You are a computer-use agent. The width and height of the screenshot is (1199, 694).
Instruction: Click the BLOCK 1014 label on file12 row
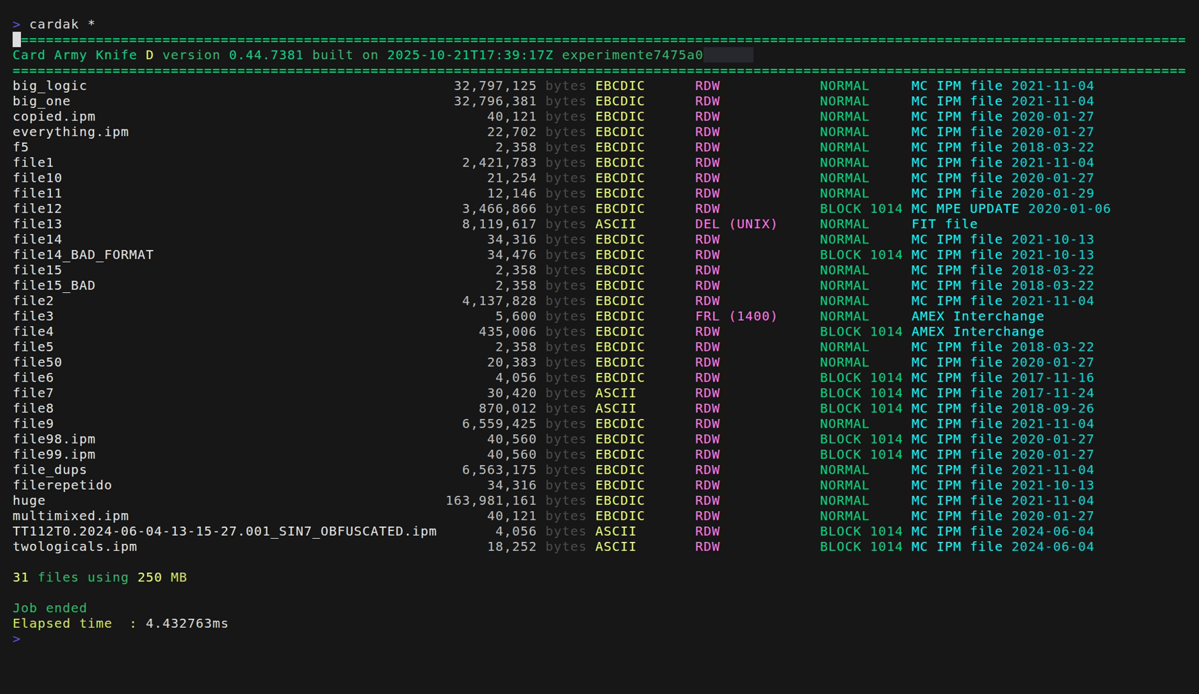coord(861,209)
